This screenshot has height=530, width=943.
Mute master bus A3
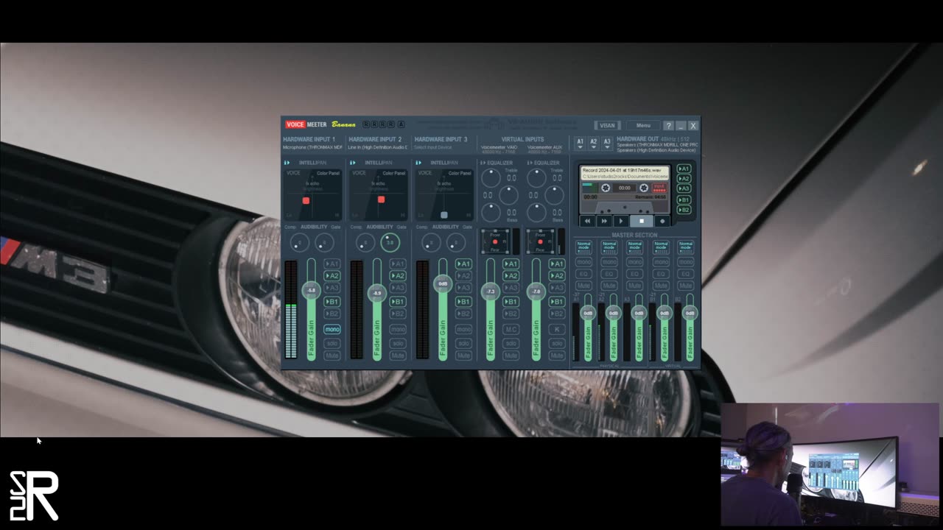[x=634, y=286]
